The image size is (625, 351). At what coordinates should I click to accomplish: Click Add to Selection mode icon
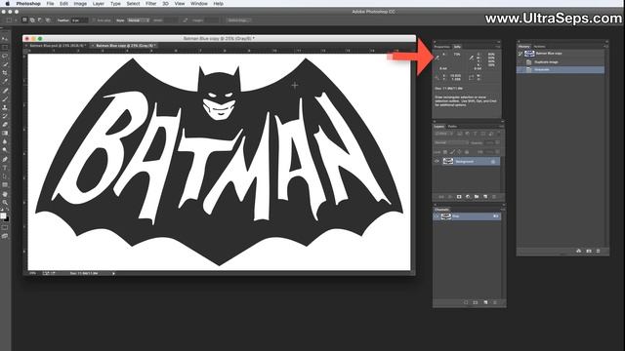pyautogui.click(x=32, y=19)
